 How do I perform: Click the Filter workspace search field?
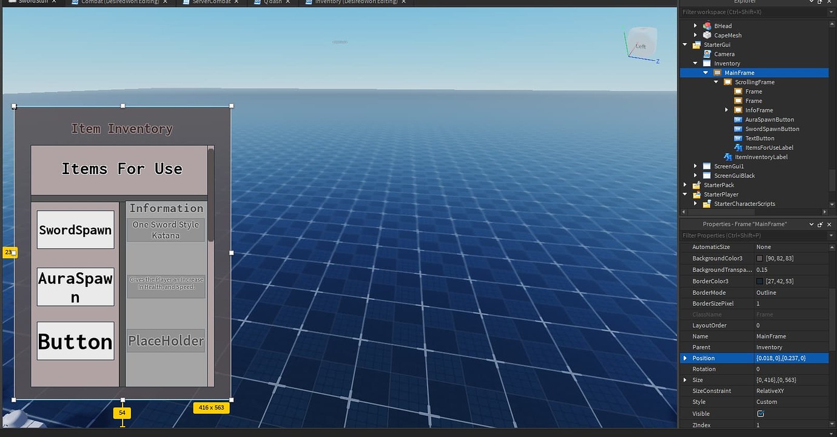753,12
